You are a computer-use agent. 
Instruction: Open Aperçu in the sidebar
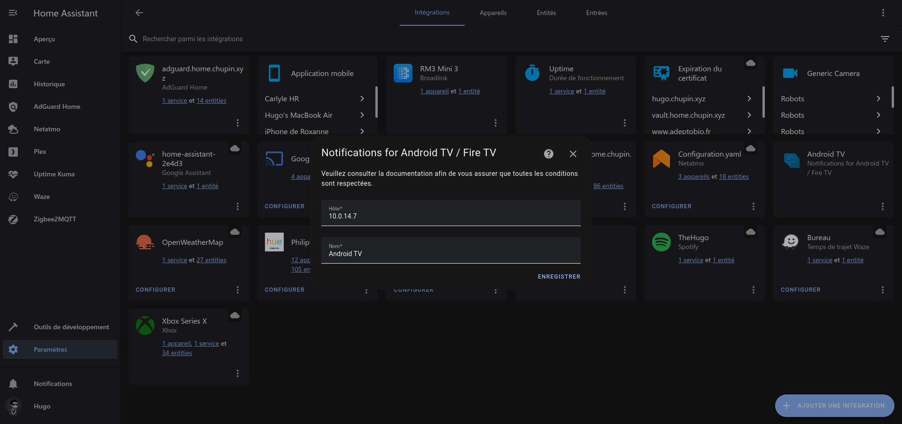60,39
